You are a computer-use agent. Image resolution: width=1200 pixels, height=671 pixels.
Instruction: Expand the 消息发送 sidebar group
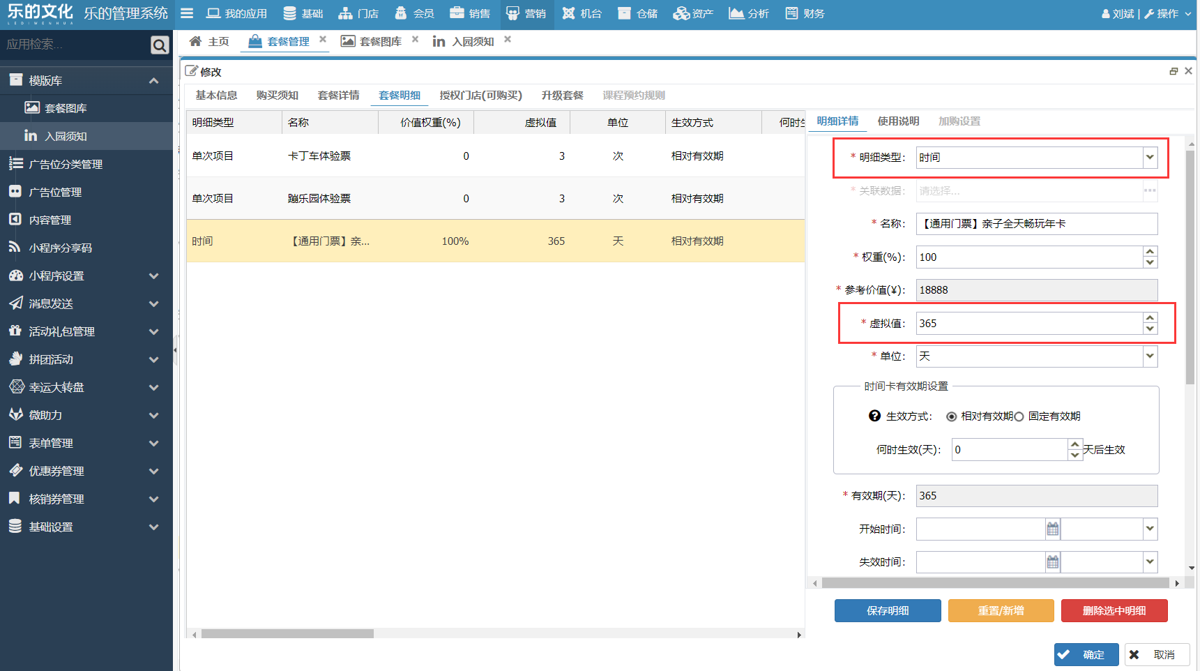coord(86,303)
